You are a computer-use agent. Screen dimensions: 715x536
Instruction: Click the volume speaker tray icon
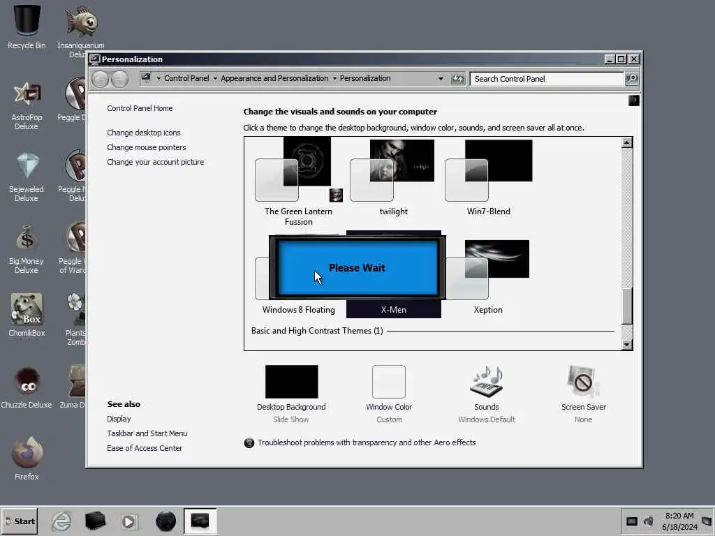649,521
